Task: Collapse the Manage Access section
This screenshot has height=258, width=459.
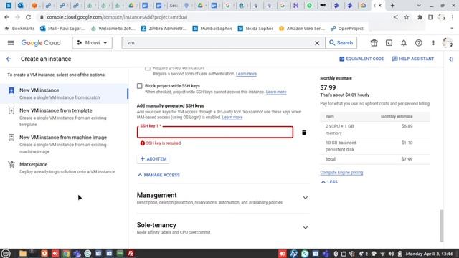Action: [158, 175]
